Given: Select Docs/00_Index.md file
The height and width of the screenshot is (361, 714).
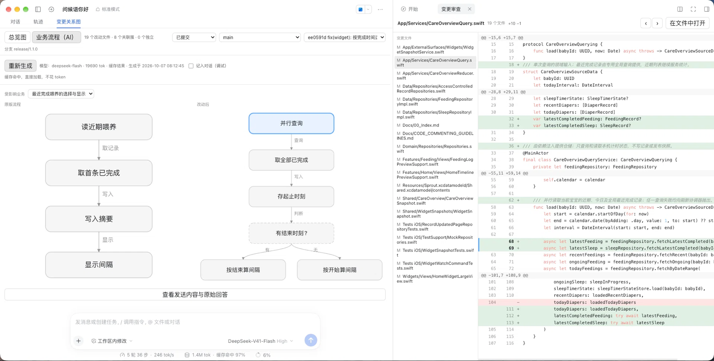Looking at the screenshot, I should point(436,125).
